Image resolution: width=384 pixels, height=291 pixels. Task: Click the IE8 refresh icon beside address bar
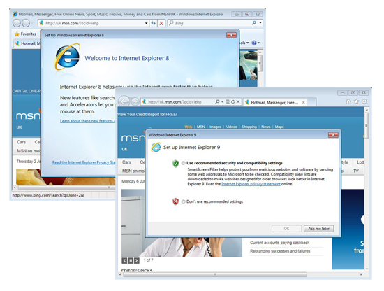(x=154, y=23)
